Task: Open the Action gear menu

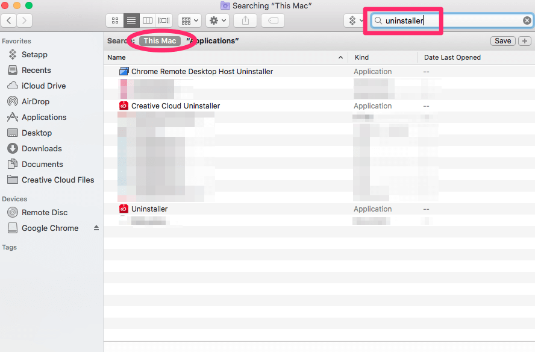Action: pos(217,20)
